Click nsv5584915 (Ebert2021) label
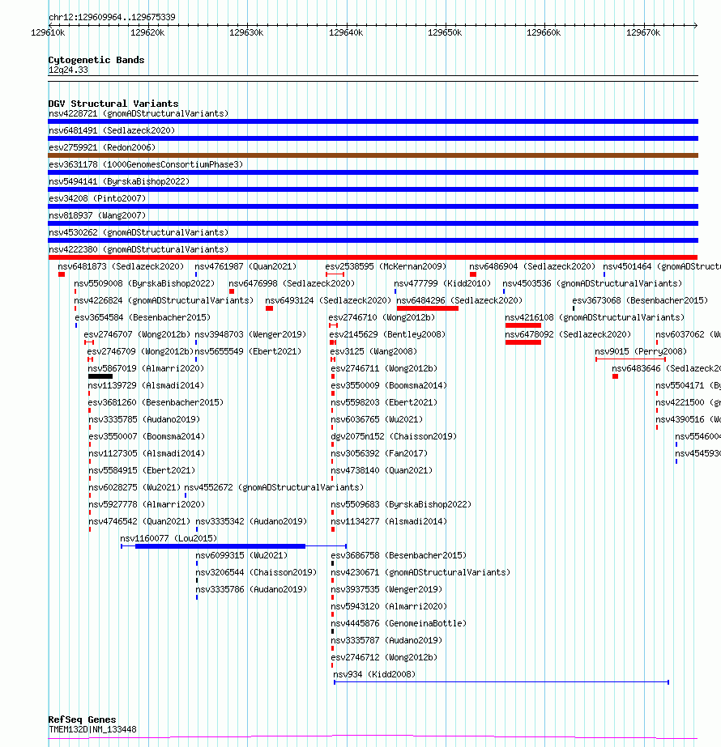 point(142,471)
